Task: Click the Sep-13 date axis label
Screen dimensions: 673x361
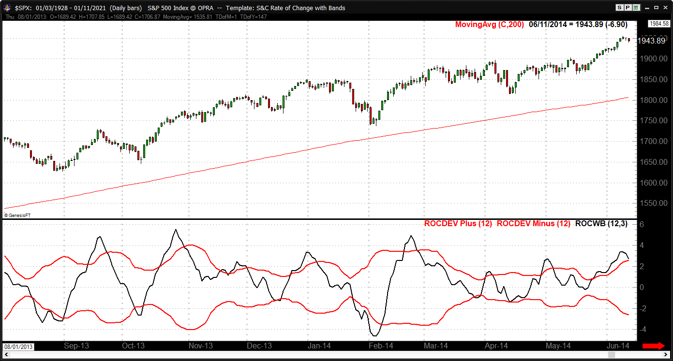Action: (x=76, y=346)
